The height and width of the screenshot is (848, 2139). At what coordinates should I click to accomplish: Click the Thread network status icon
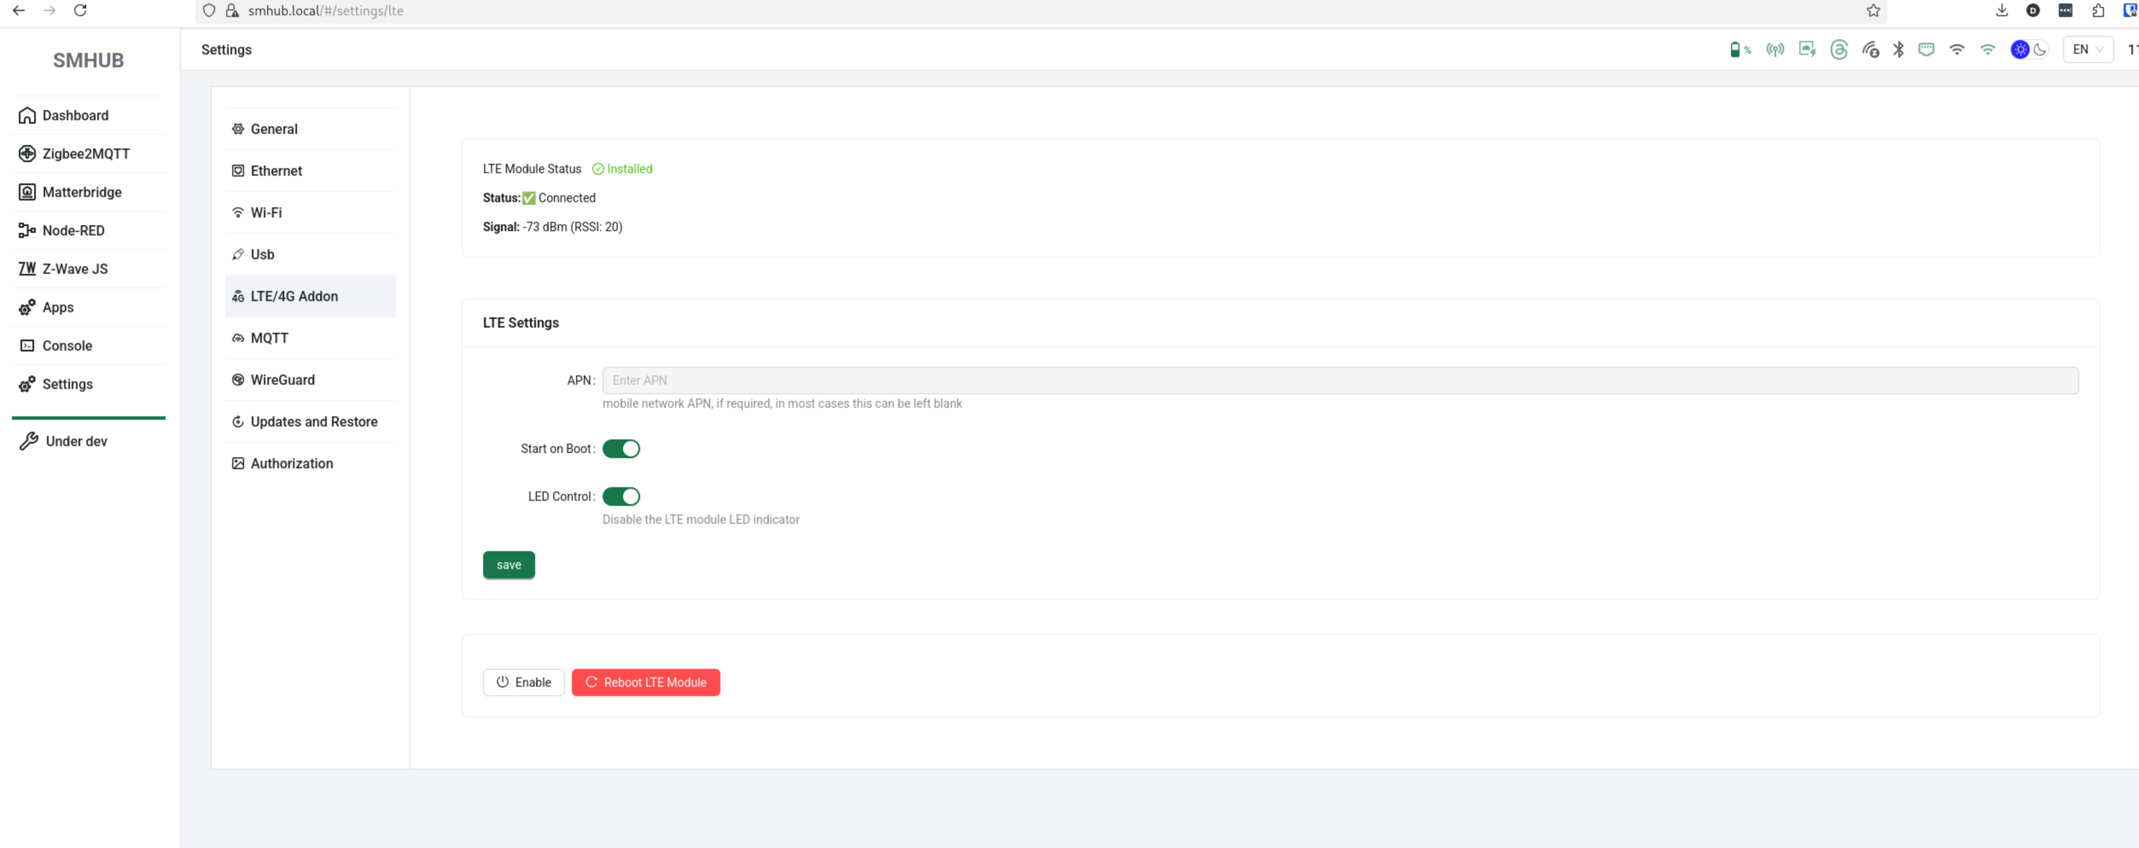coord(1839,50)
